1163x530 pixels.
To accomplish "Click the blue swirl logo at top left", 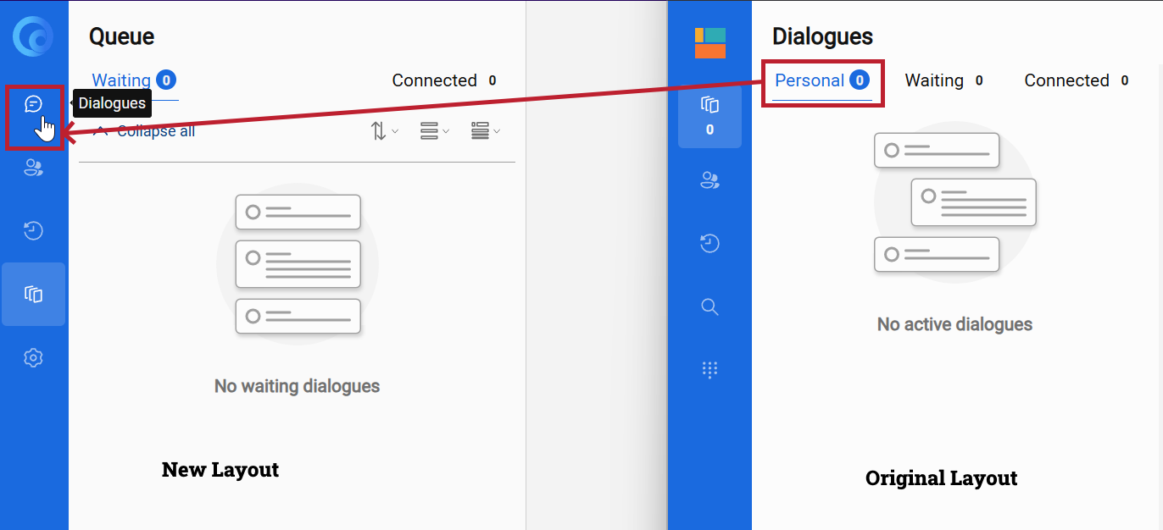I will coord(33,36).
